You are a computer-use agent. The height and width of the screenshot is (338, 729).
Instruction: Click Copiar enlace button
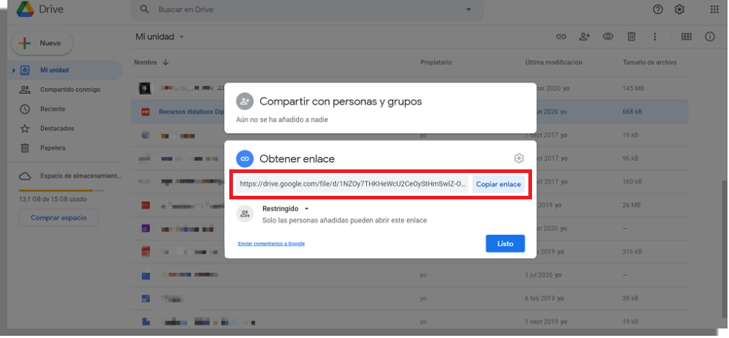(498, 185)
